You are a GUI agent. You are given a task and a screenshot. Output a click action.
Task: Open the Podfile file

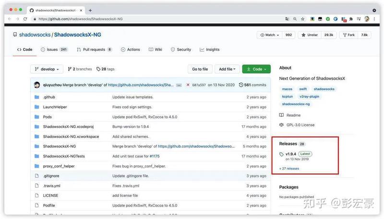point(49,205)
